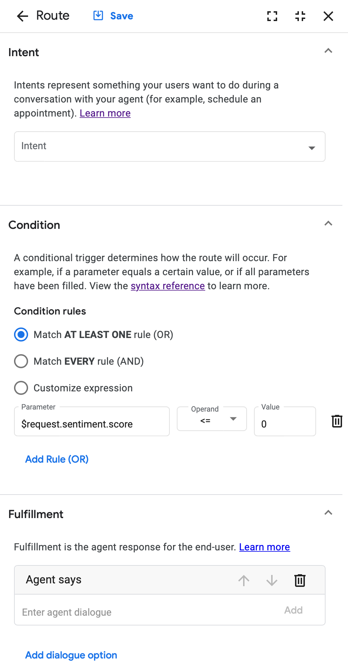Screen dimensions: 348x669
Task: Click the back arrow next to Route
Action: coord(22,16)
